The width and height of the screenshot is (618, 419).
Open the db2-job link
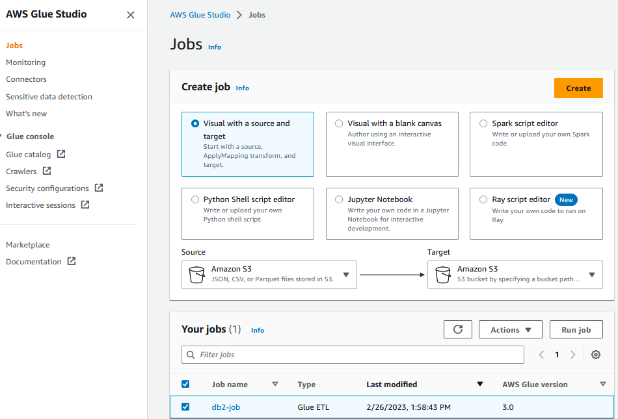pyautogui.click(x=226, y=407)
